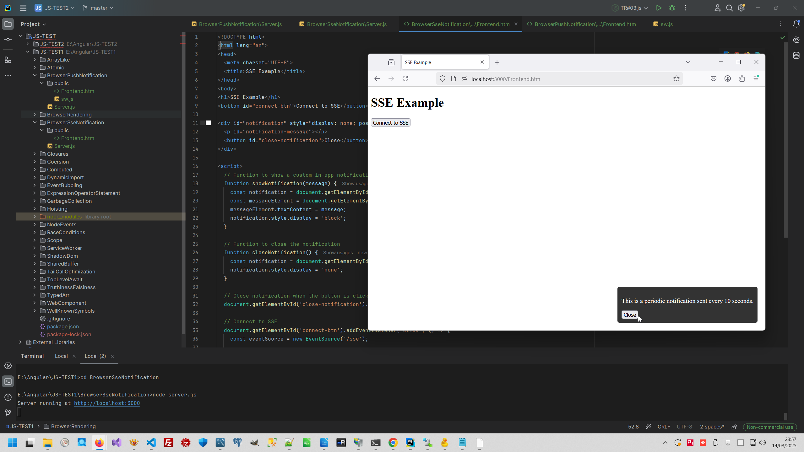This screenshot has width=804, height=452.
Task: Toggle the color swatch in gutter line 11
Action: pos(209,123)
